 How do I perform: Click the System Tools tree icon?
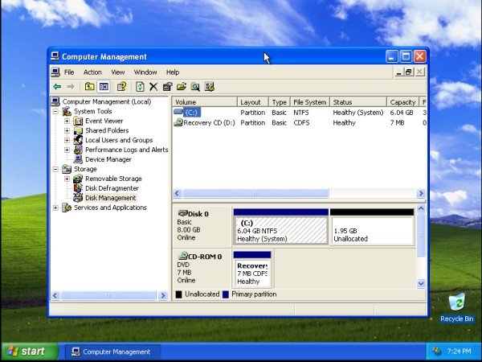(67, 112)
